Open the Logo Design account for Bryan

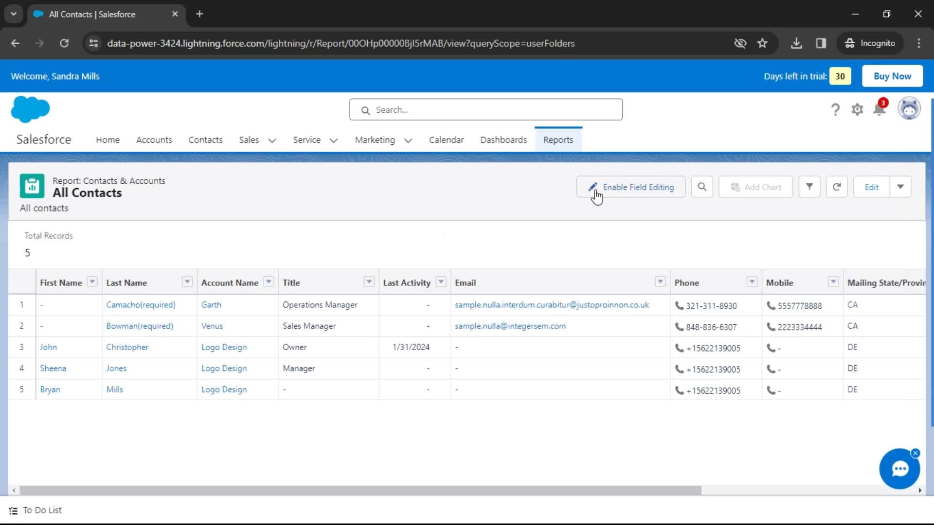pyautogui.click(x=224, y=390)
